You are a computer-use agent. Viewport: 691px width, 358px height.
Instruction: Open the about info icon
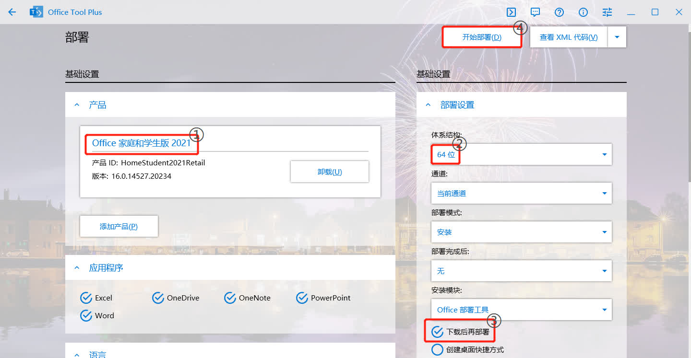pos(583,12)
